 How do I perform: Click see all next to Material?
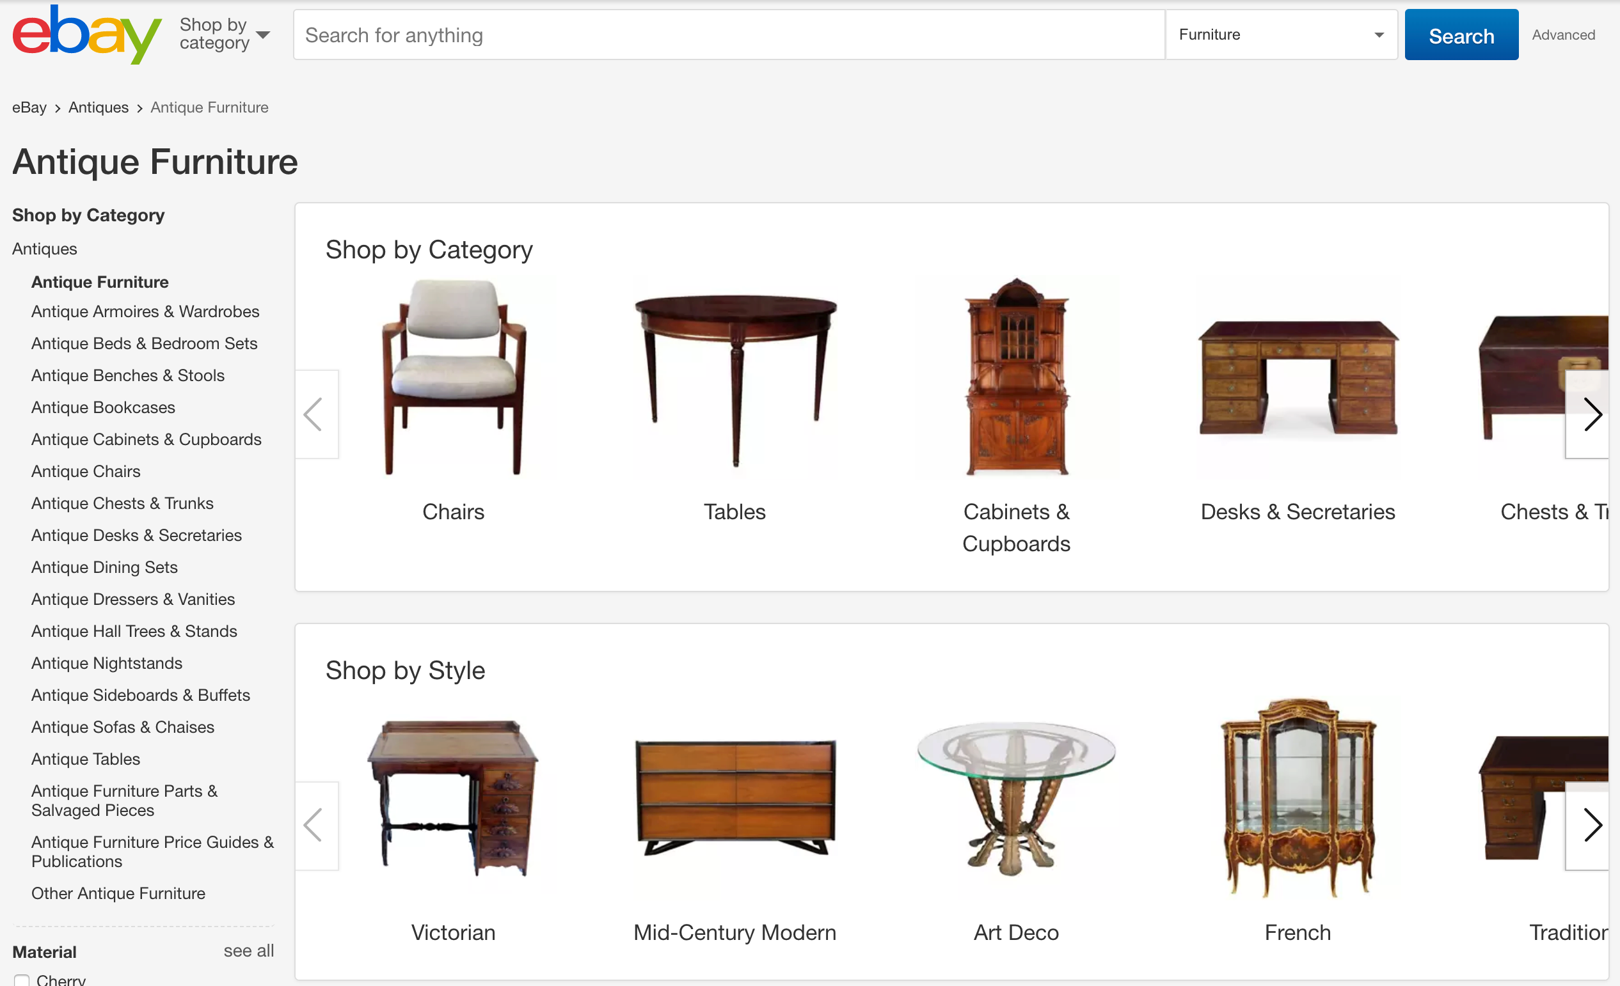click(248, 951)
